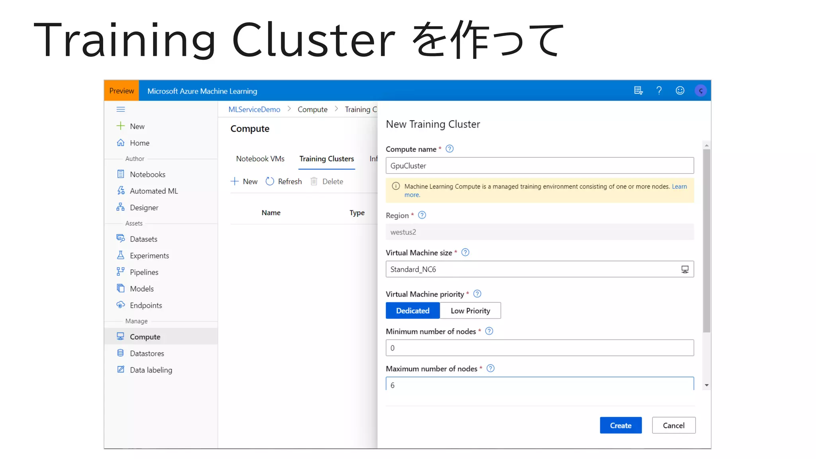Click the Virtual Machine size field
Image resolution: width=816 pixels, height=459 pixels.
tap(539, 269)
